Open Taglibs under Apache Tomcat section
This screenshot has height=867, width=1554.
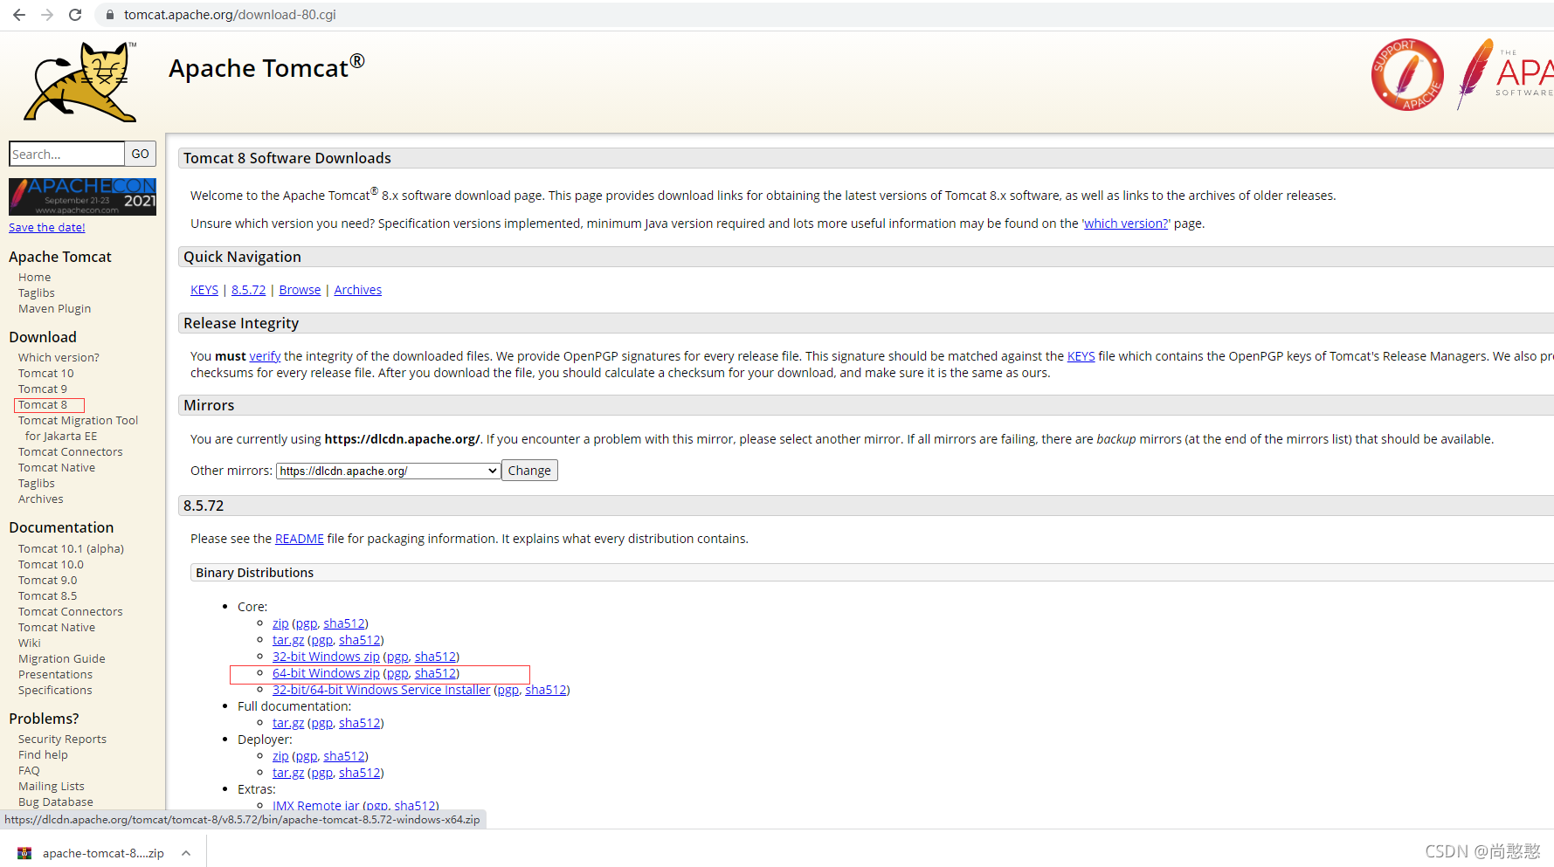[x=37, y=293]
